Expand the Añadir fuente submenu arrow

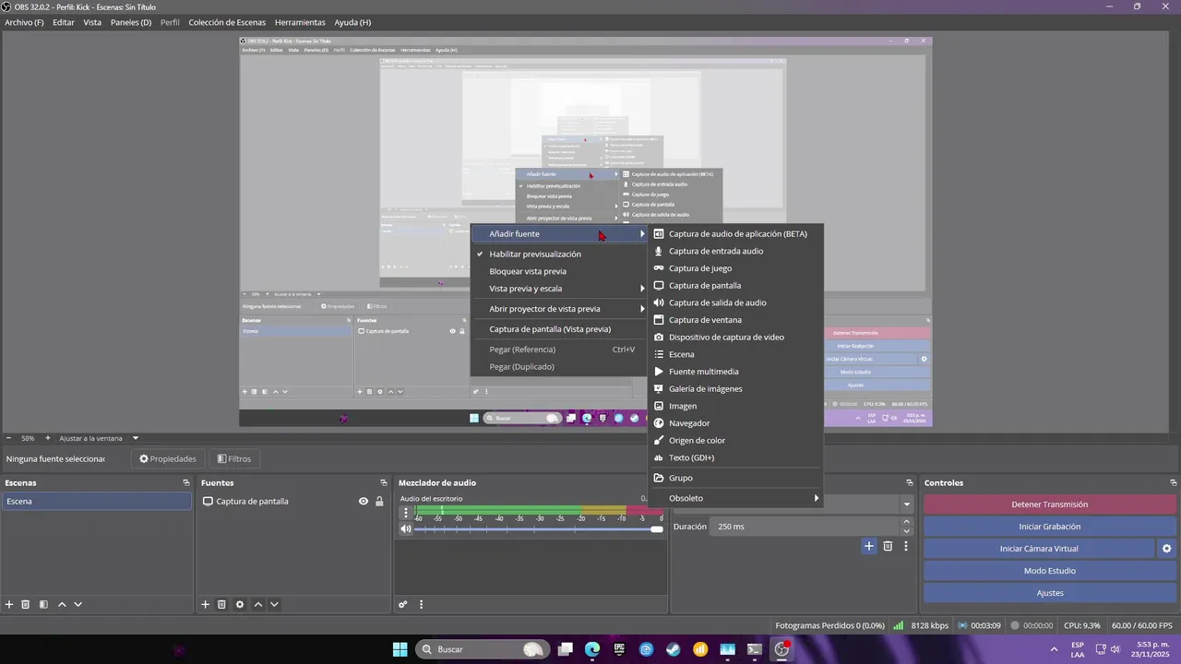642,234
